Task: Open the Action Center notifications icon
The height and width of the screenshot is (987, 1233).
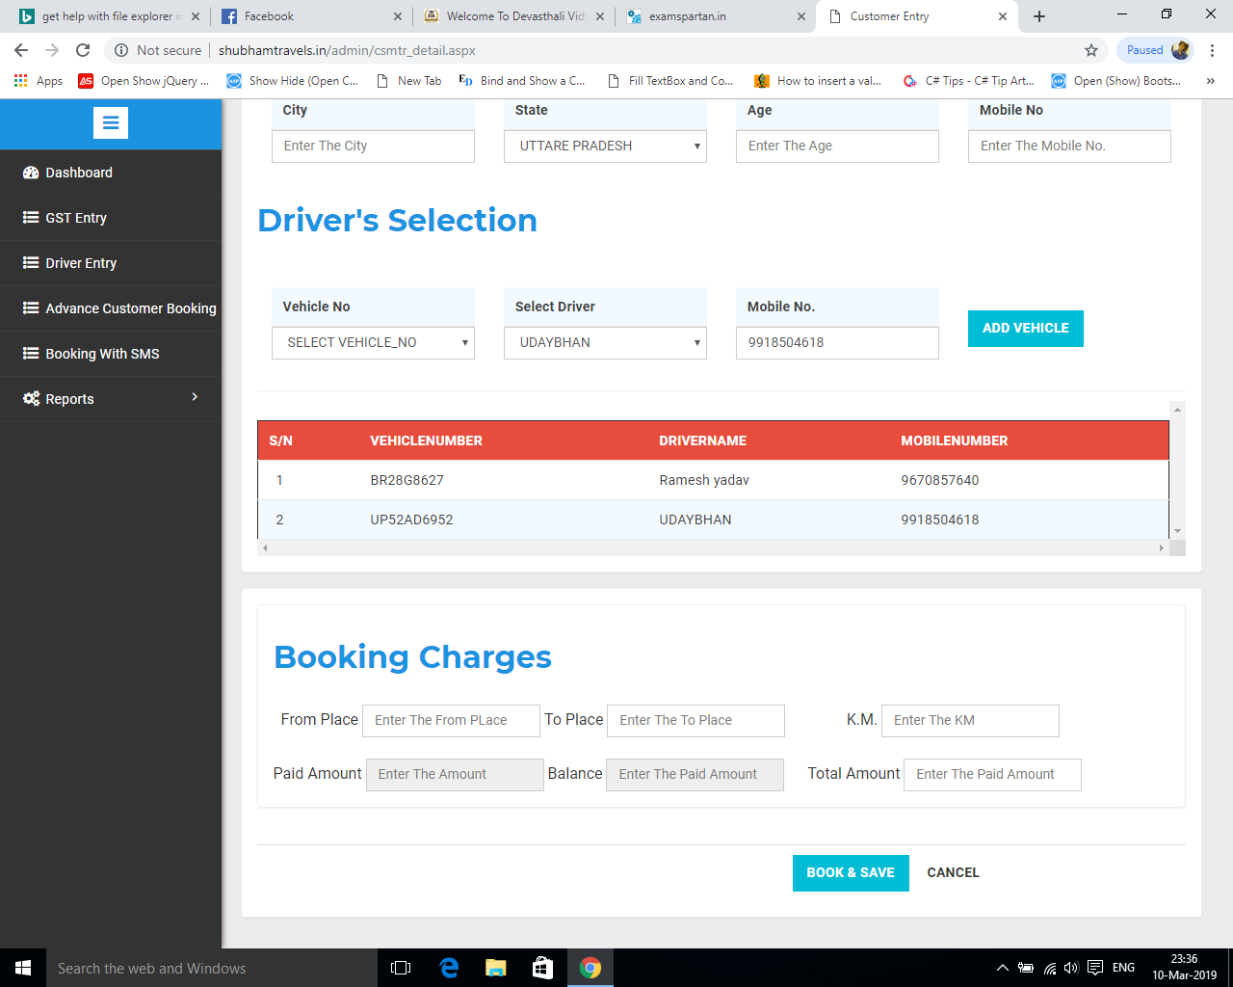Action: (1095, 968)
